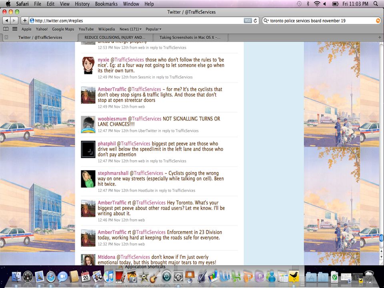Launch Microsoft PowerPoint in the Dock
Image resolution: width=384 pixels, height=288 pixels.
pos(248,277)
